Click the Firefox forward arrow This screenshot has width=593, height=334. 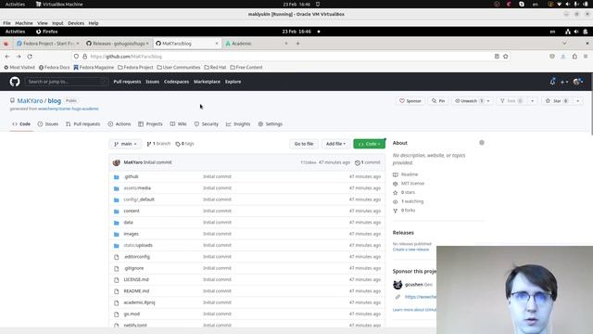(19, 57)
